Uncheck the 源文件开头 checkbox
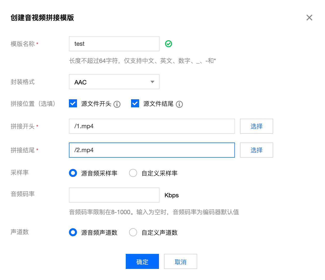The image size is (325, 280). coord(73,103)
